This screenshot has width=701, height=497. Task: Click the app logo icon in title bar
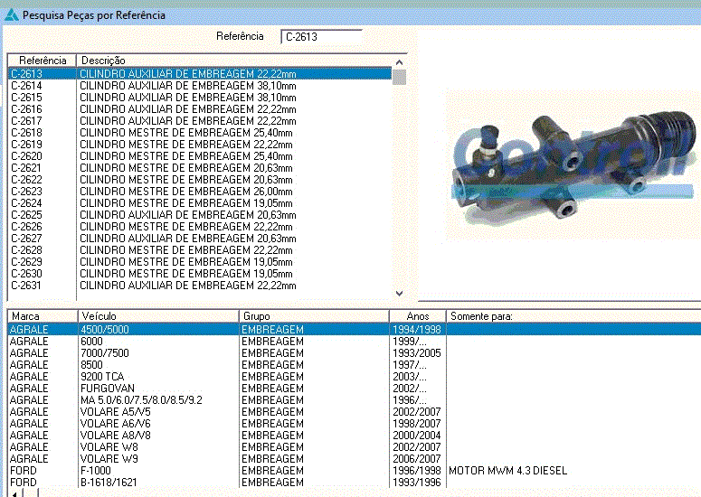click(x=11, y=15)
